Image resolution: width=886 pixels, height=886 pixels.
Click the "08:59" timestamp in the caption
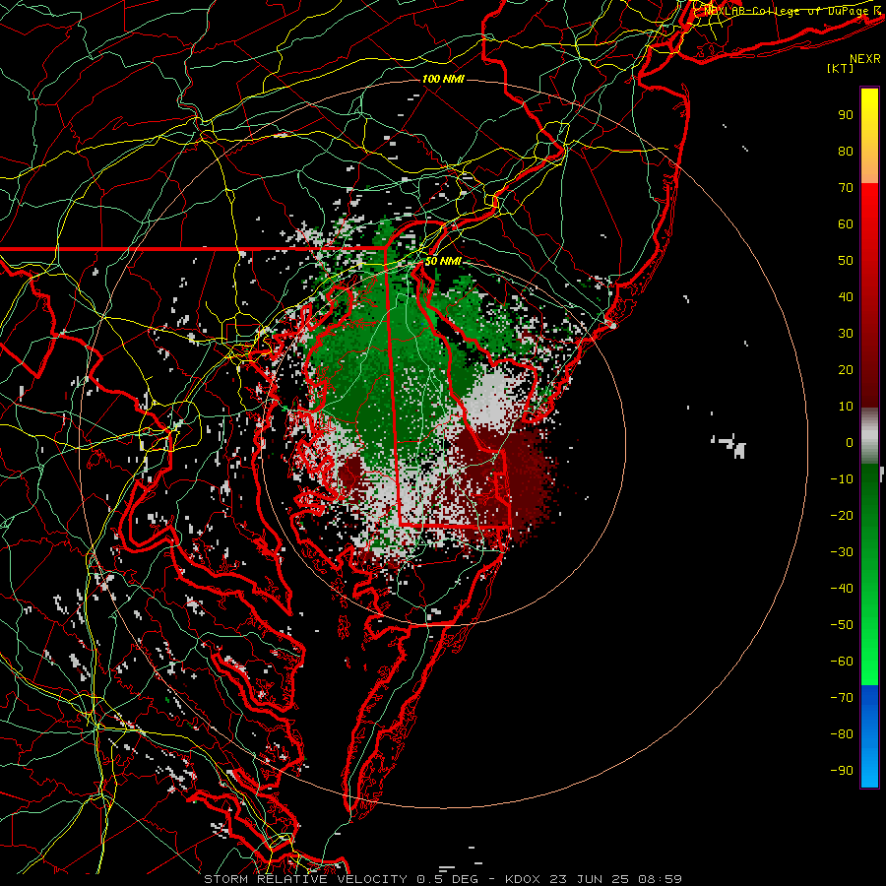[x=660, y=879]
